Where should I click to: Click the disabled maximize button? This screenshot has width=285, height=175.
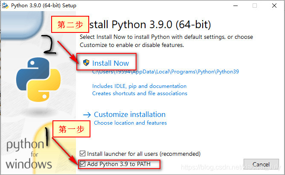[255, 6]
